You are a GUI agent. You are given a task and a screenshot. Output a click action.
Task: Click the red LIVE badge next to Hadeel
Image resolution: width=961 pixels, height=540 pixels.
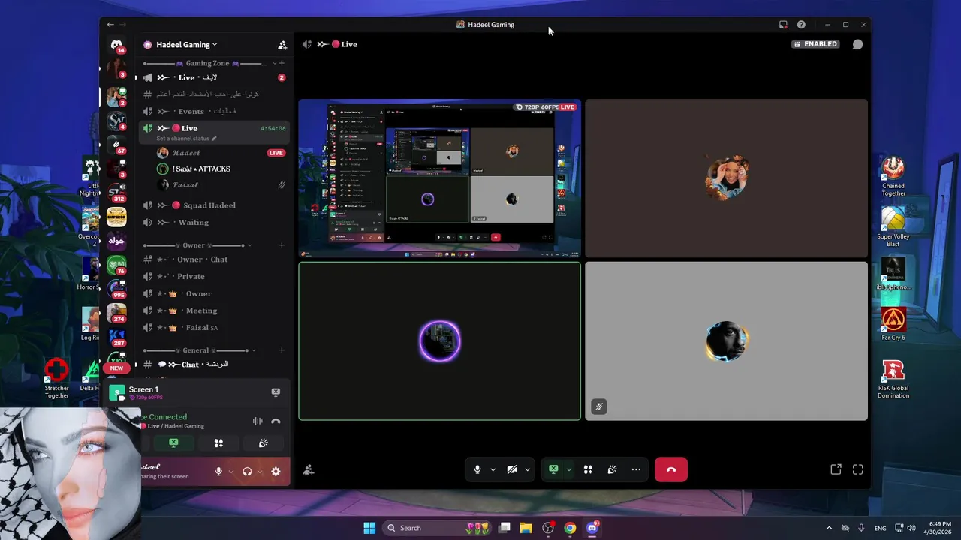[276, 153]
